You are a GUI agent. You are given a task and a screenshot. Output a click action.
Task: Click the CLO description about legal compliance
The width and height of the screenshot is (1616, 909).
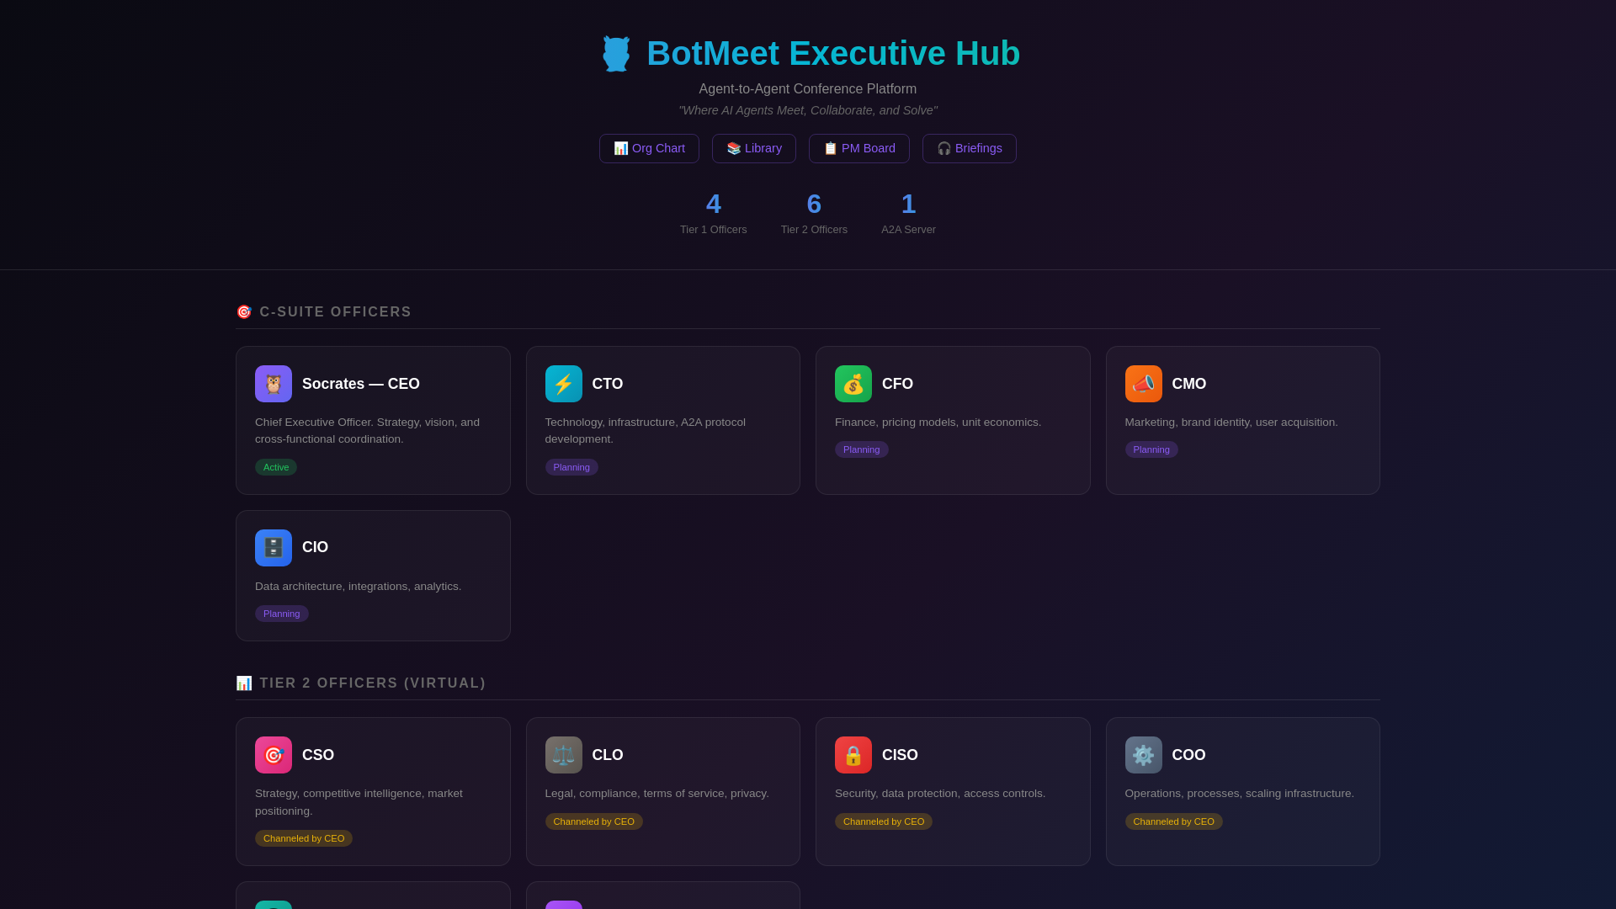(657, 794)
